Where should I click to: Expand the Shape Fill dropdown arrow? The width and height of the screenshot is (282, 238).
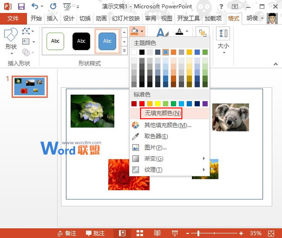coord(142,31)
